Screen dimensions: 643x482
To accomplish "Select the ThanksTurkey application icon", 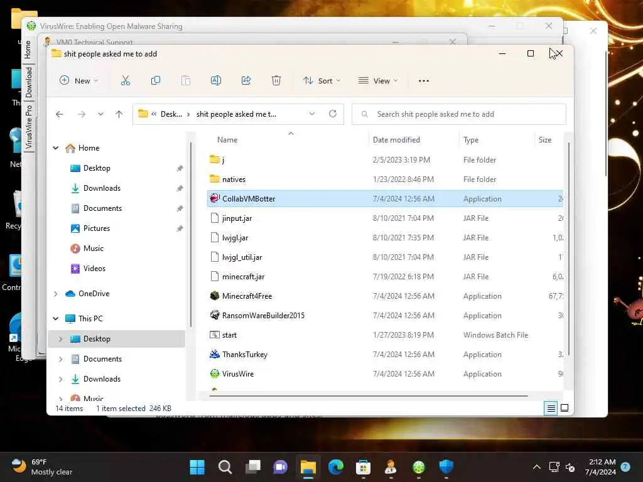I will click(x=215, y=354).
